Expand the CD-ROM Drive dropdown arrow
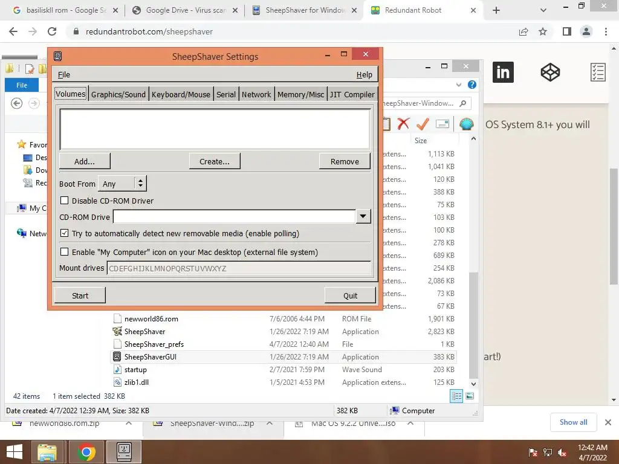The image size is (619, 464). 363,216
